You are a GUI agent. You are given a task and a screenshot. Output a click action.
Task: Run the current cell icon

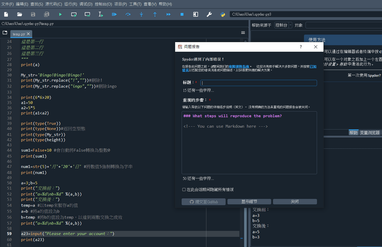point(74,14)
